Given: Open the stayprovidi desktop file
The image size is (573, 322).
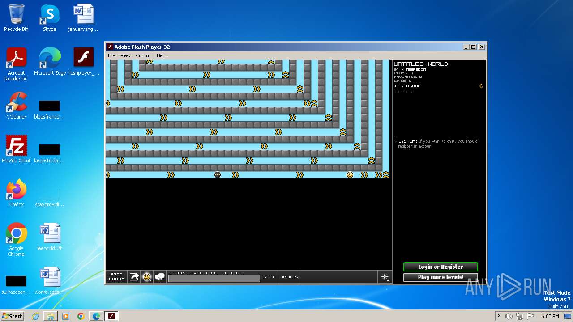Looking at the screenshot, I should [x=49, y=197].
